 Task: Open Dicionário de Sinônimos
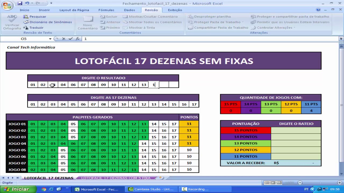(x=48, y=22)
